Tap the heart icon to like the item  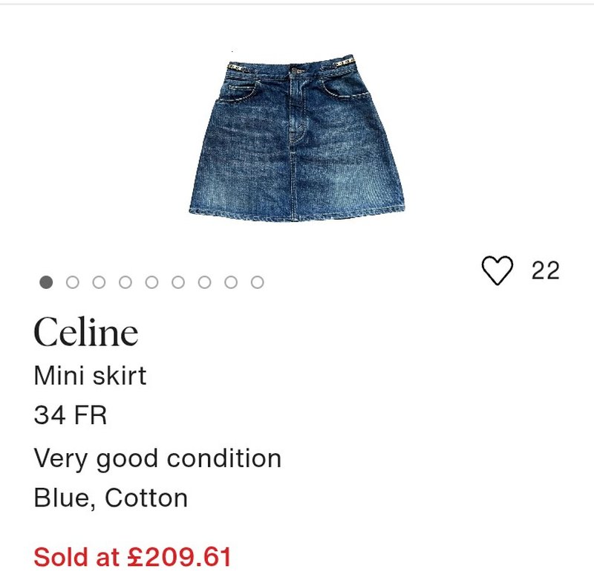497,270
